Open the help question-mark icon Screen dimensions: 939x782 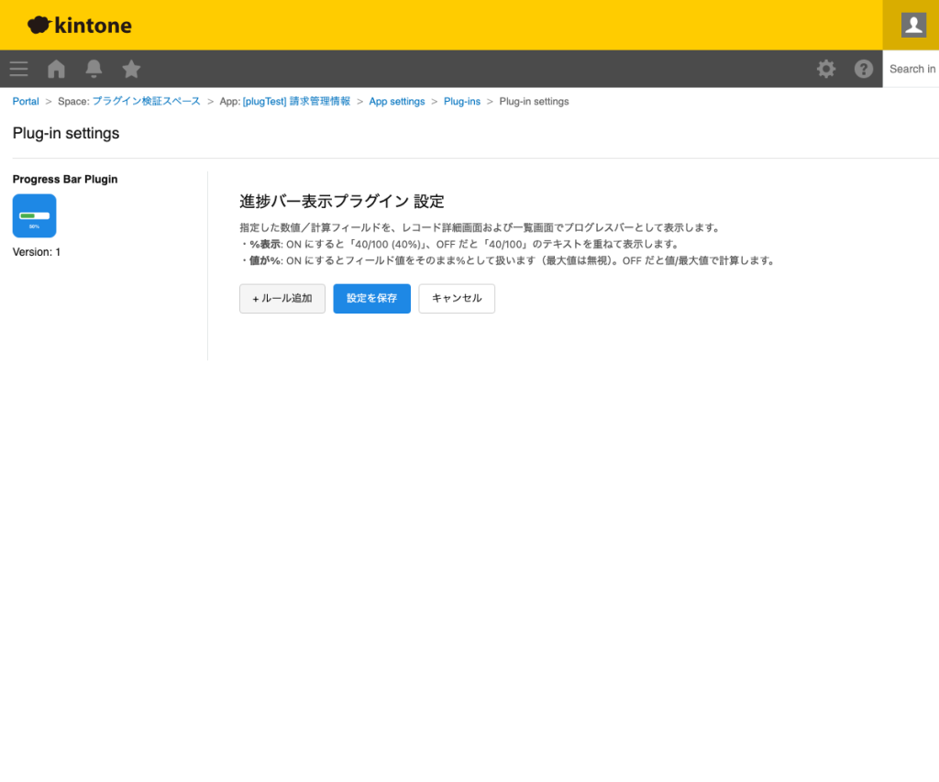point(864,69)
